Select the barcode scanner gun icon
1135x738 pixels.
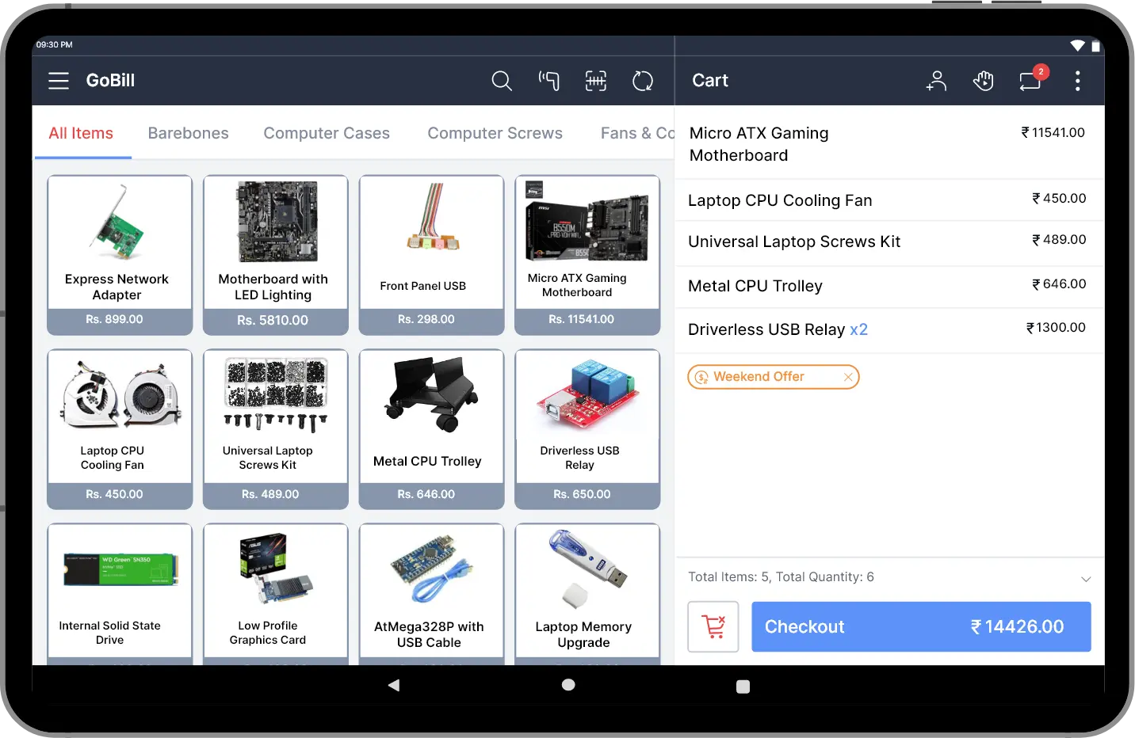click(x=548, y=81)
